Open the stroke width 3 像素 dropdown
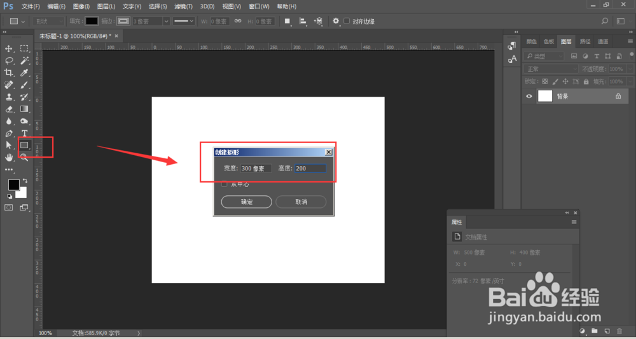Image resolution: width=636 pixels, height=339 pixels. (166, 21)
